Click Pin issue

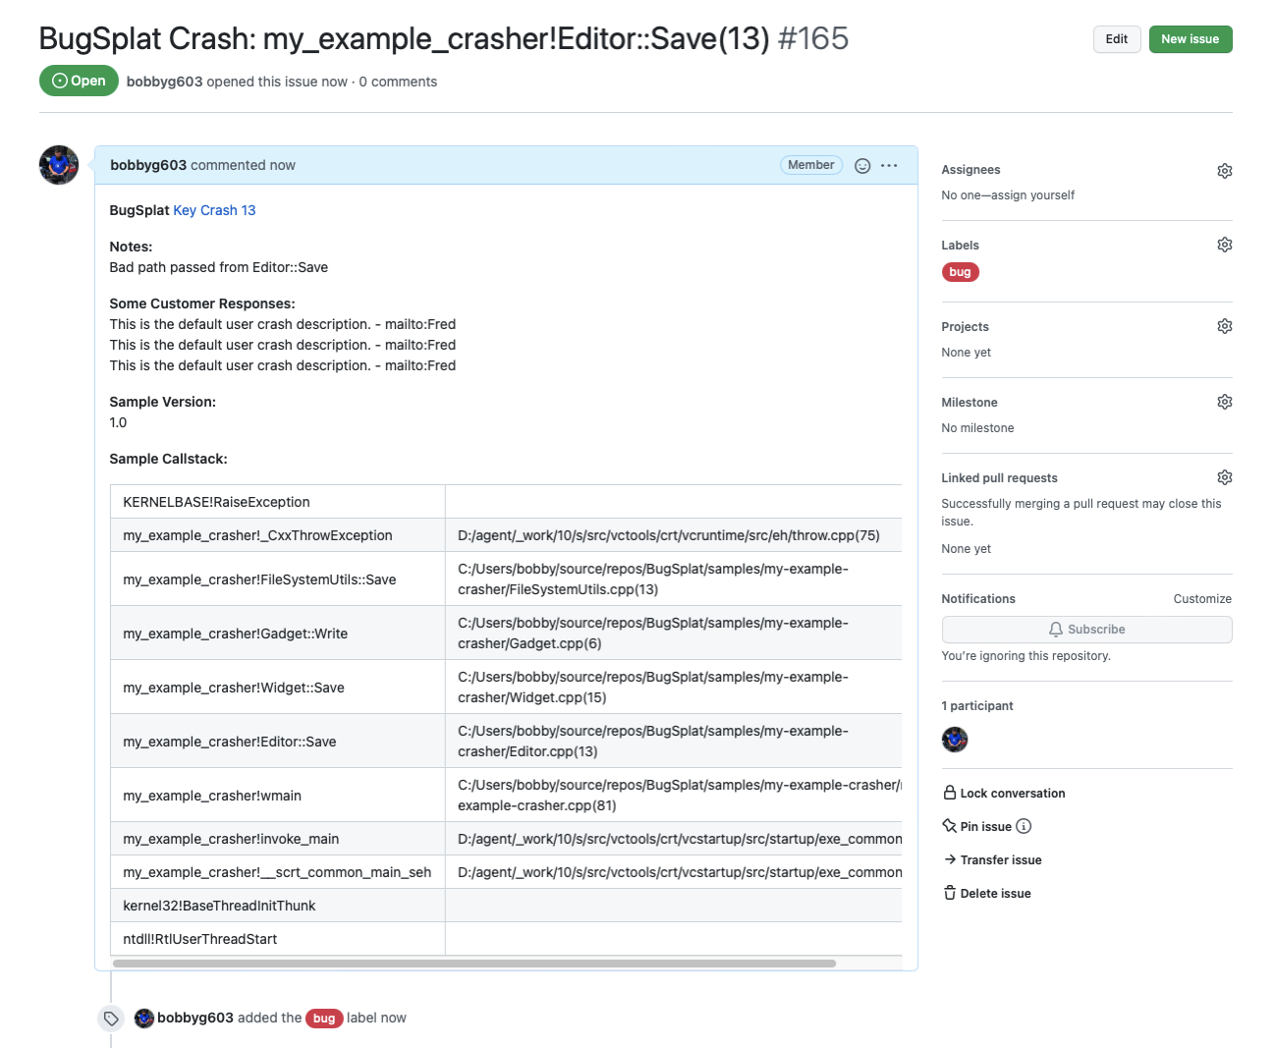(977, 827)
